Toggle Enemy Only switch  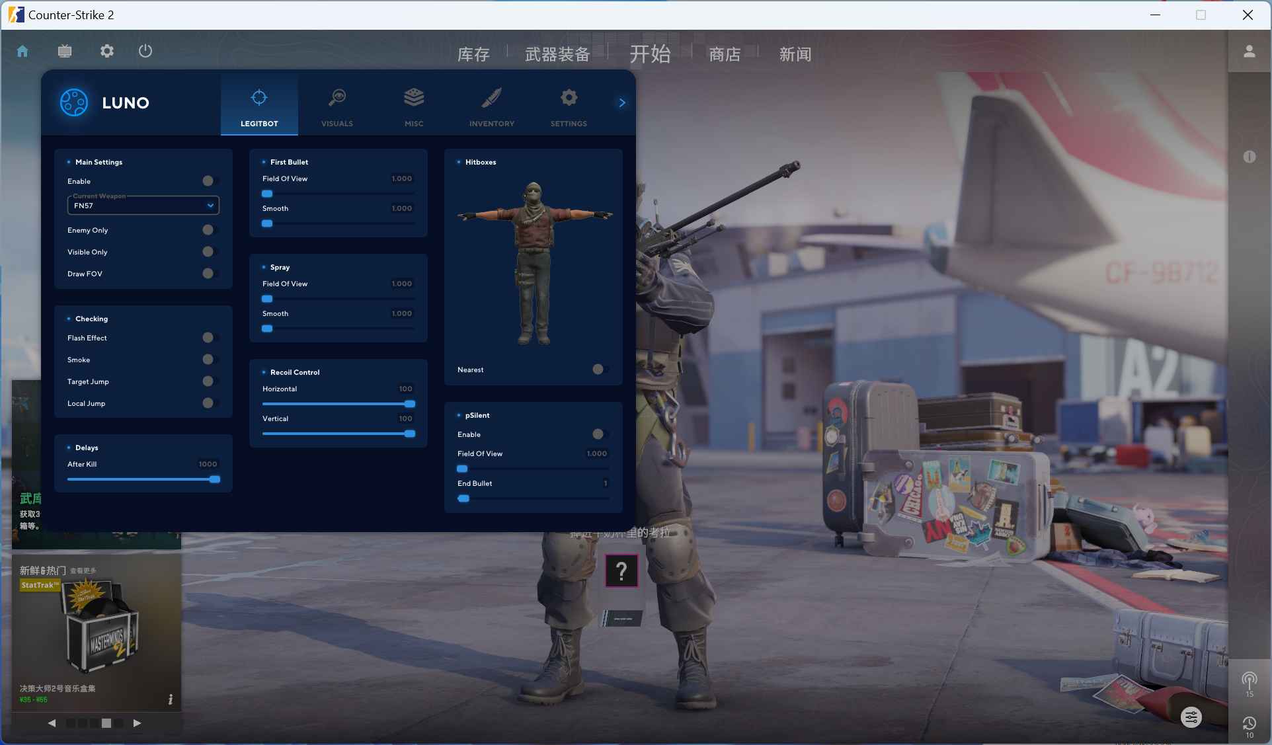click(x=208, y=229)
